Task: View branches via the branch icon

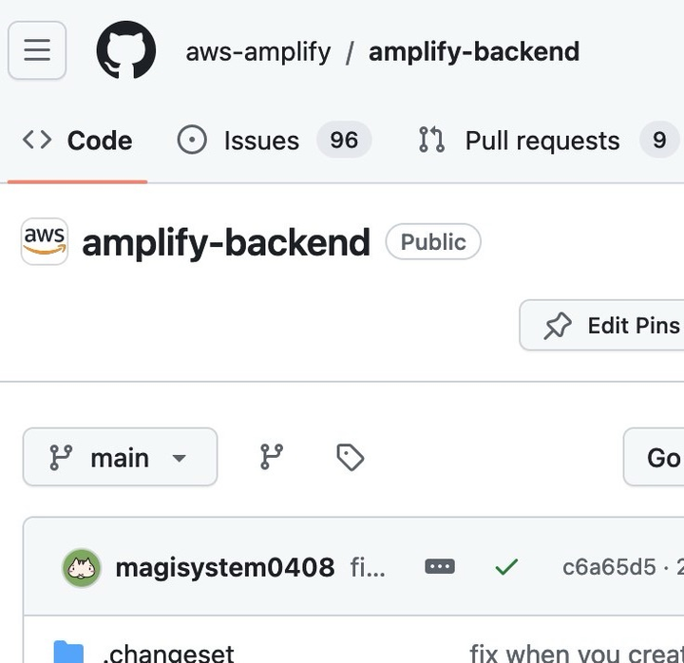Action: pyautogui.click(x=272, y=458)
